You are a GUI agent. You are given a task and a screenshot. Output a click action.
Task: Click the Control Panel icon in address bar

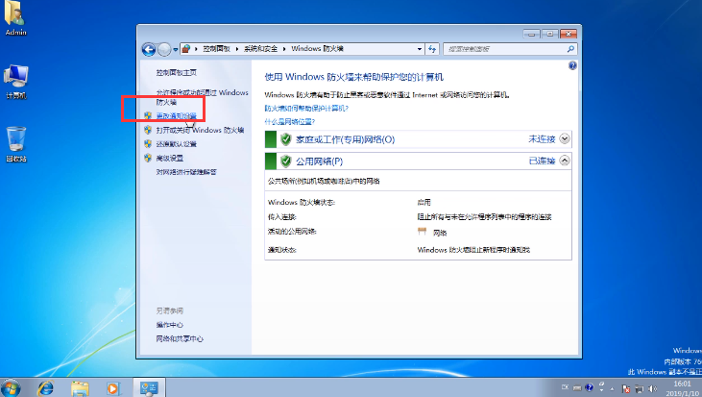[x=186, y=48]
